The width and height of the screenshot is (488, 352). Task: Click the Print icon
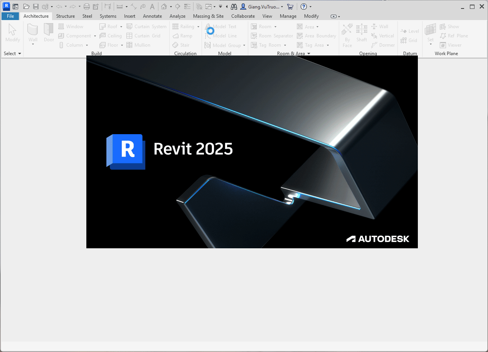pyautogui.click(x=87, y=7)
